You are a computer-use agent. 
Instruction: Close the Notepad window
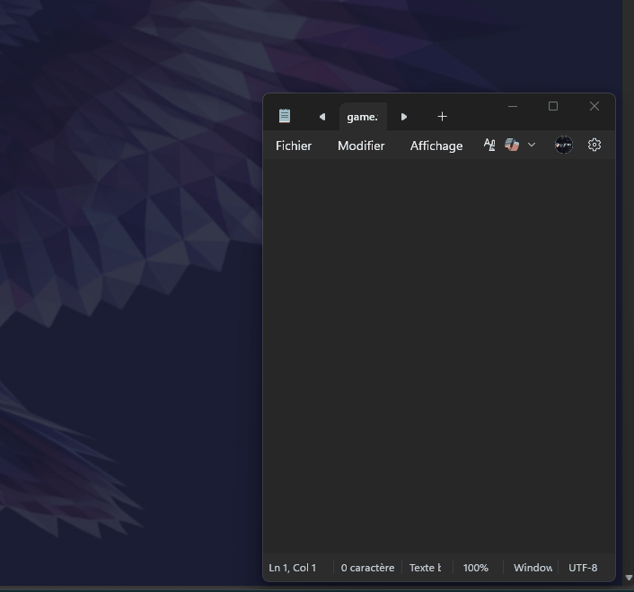(x=594, y=106)
